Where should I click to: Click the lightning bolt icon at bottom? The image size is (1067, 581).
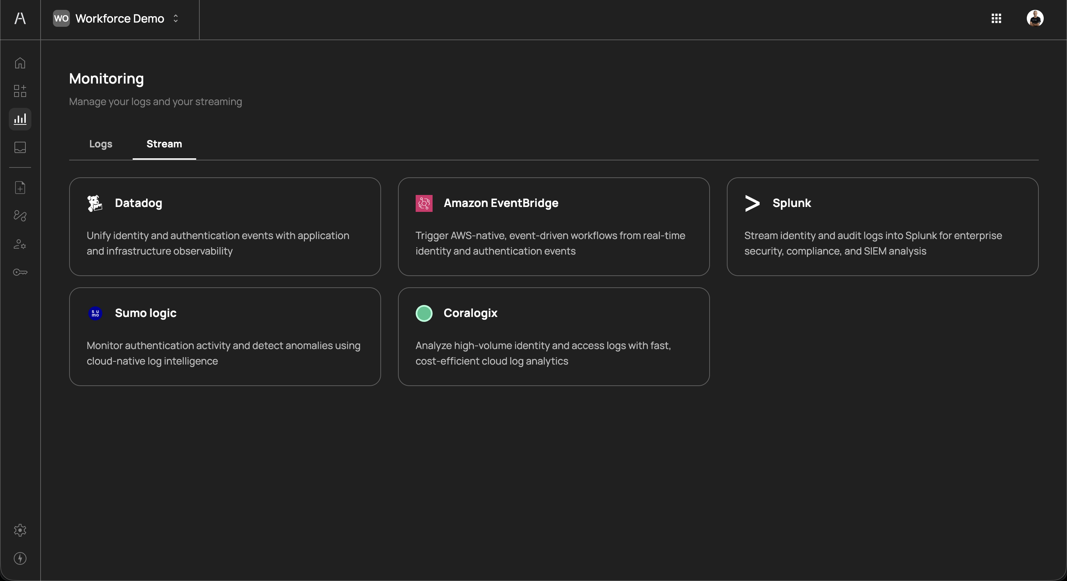pyautogui.click(x=20, y=558)
